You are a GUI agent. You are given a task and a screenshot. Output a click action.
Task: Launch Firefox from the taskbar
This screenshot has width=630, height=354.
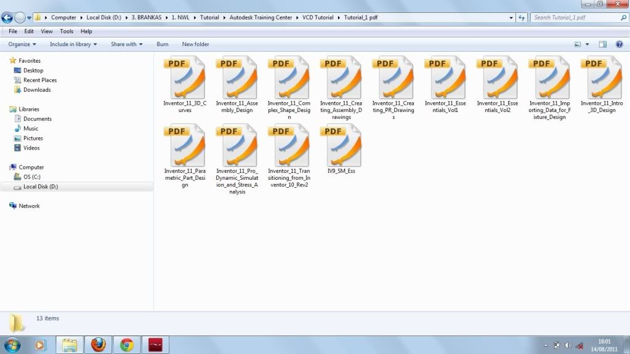pos(98,345)
